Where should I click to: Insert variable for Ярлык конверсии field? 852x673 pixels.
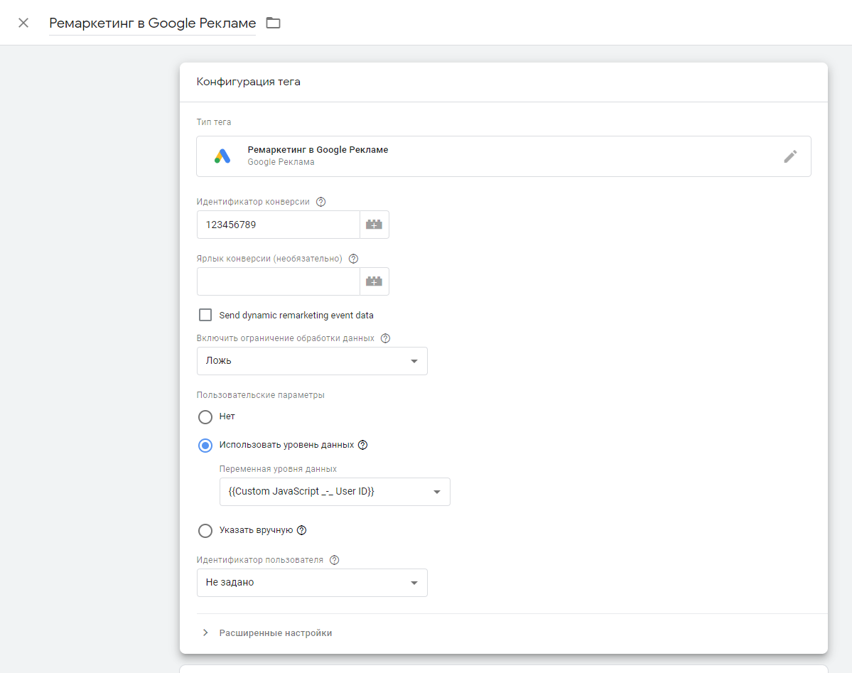pos(374,281)
